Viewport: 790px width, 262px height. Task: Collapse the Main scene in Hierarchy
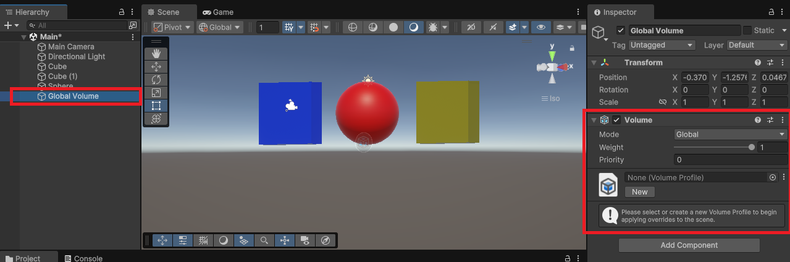24,36
